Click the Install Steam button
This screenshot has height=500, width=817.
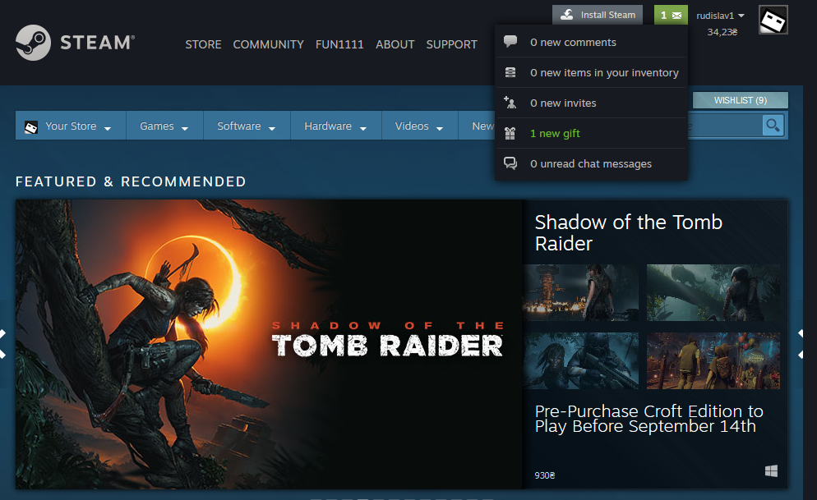point(598,14)
